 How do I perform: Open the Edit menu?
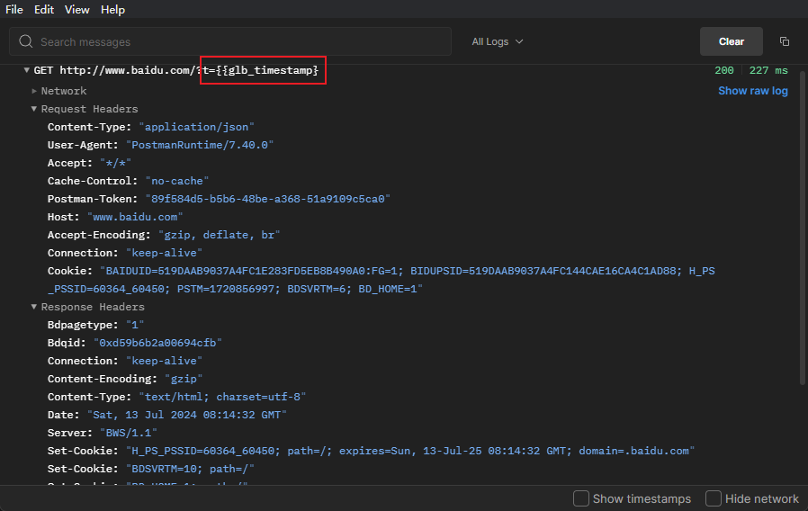44,10
